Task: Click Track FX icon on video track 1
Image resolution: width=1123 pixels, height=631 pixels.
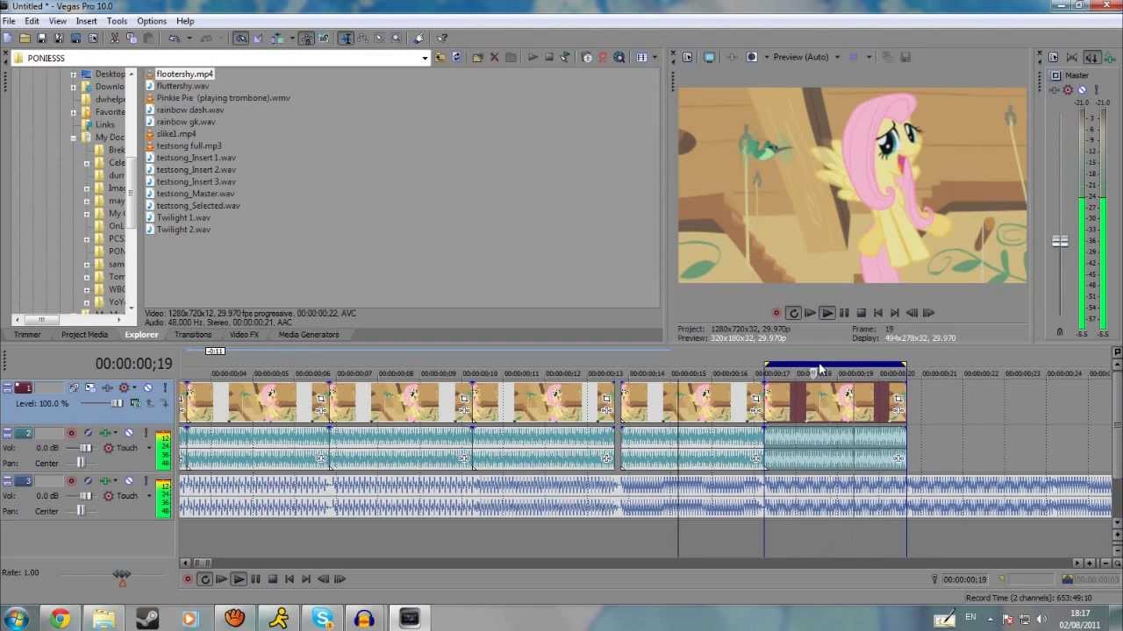Action: click(x=107, y=387)
